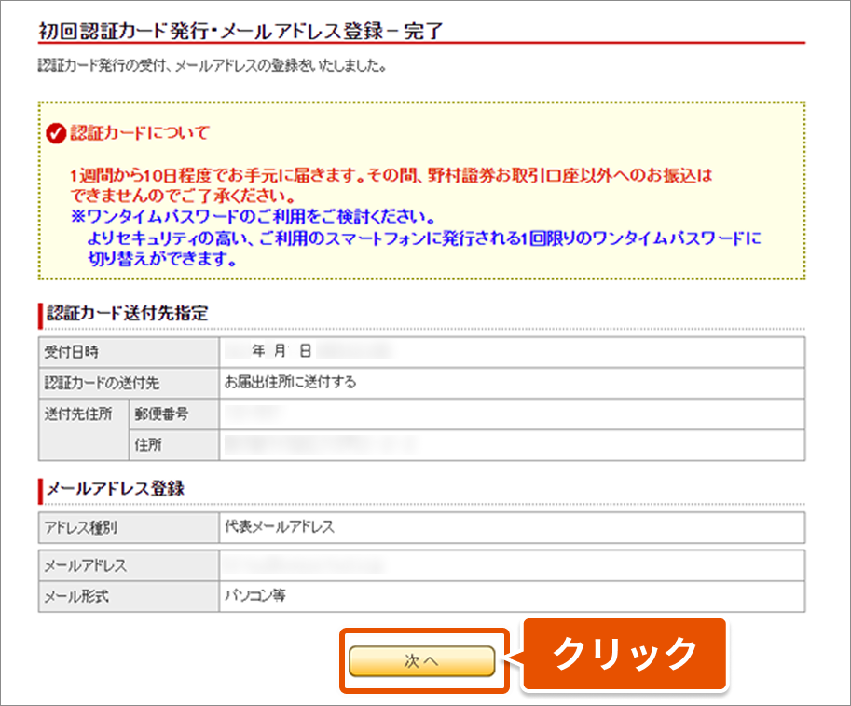This screenshot has width=851, height=706.
Task: Click the orange クリック callout label
Action: pos(625,653)
